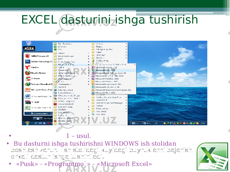230x172 pixels.
Task: Switch to second Word window on taskbar
Action: click(x=147, y=123)
